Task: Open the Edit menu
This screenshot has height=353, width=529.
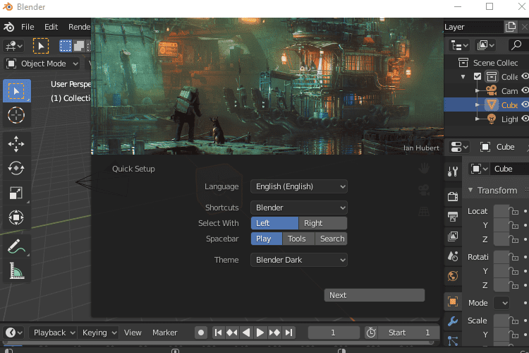Action: pos(51,27)
